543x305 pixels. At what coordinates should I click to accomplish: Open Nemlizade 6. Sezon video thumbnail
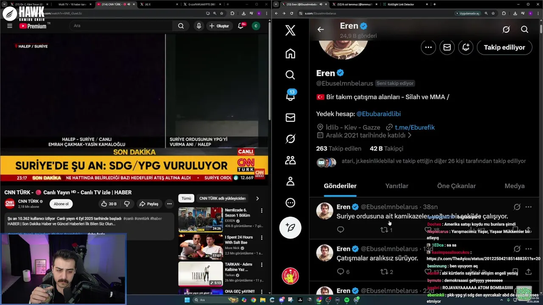(200, 219)
